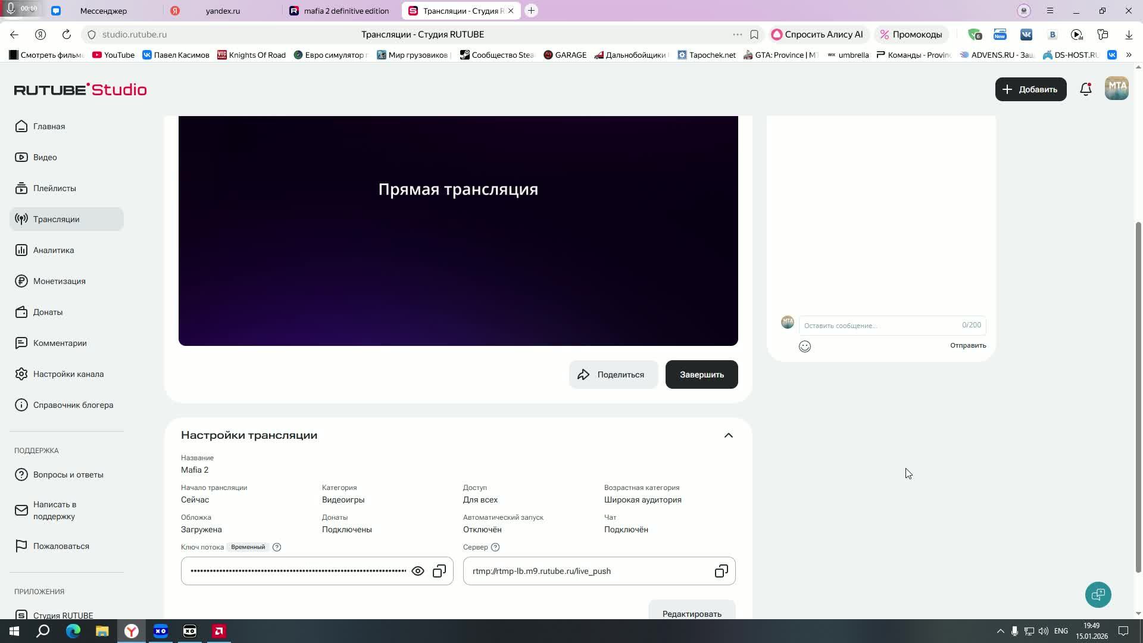Open Аналитика in the sidebar
1143x643 pixels.
(54, 250)
